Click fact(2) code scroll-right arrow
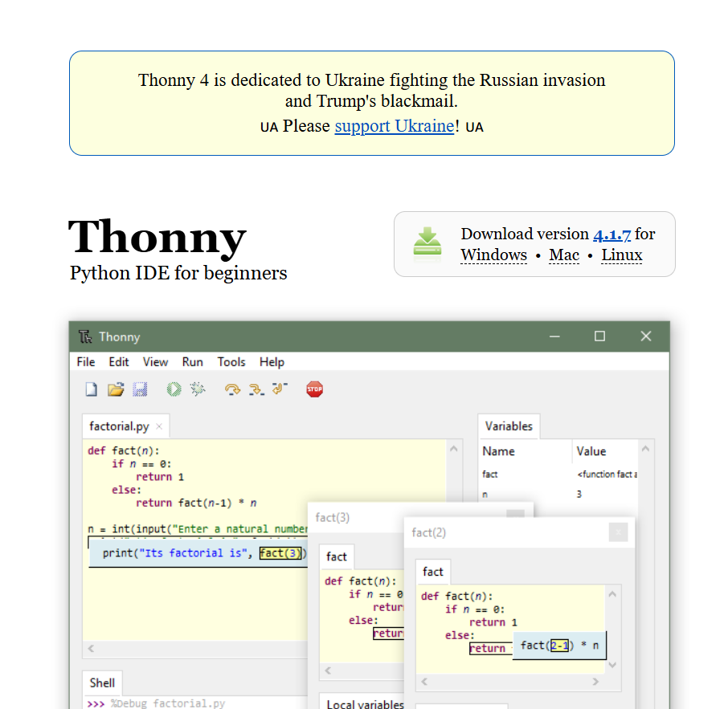Viewport: 728px width, 709px height. pos(595,682)
